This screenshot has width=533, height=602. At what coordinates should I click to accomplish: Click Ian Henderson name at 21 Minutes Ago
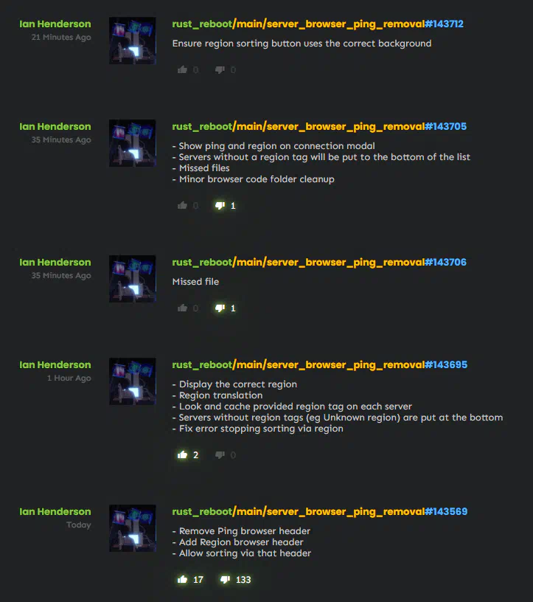point(55,24)
